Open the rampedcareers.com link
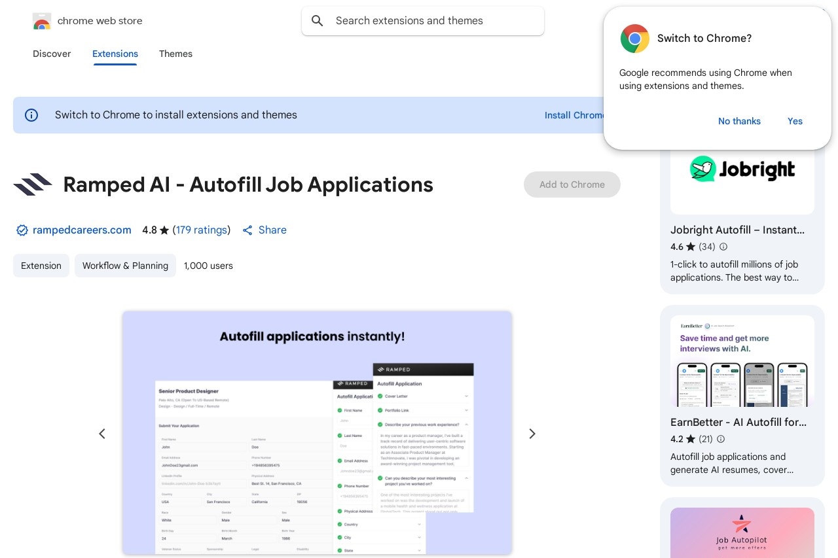Screen dimensions: 838x558 [x=82, y=230]
